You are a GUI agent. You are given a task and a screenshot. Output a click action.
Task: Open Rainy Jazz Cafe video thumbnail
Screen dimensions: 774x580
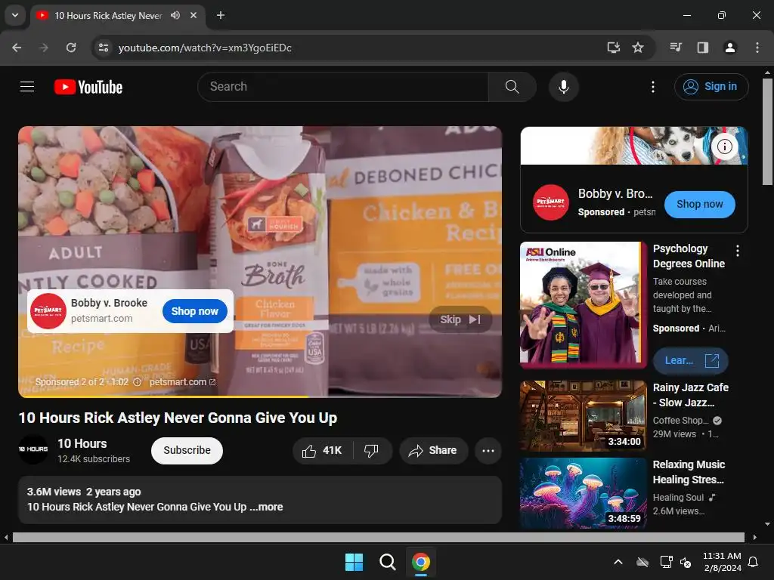click(x=583, y=416)
